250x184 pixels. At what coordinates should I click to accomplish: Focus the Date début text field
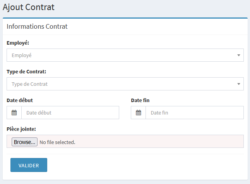tap(70, 113)
